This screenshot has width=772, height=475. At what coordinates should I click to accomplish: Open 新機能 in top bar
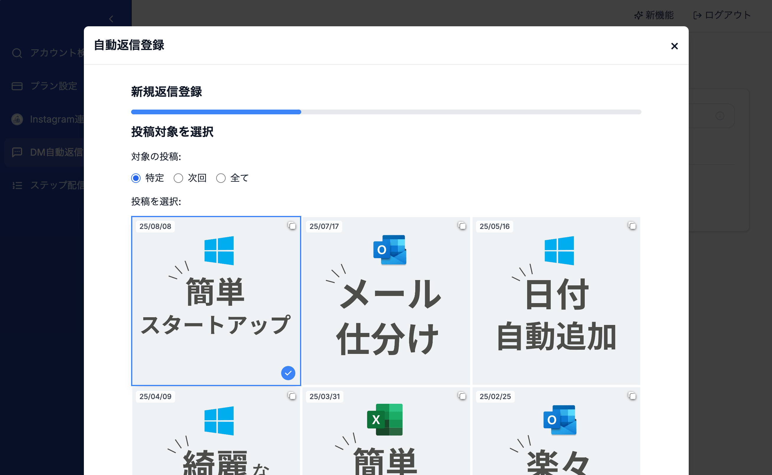(x=654, y=15)
